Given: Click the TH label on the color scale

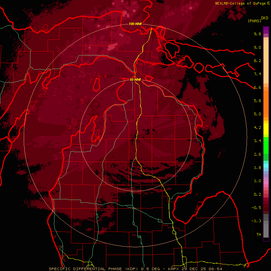Looking at the screenshot, I should click(x=259, y=235).
